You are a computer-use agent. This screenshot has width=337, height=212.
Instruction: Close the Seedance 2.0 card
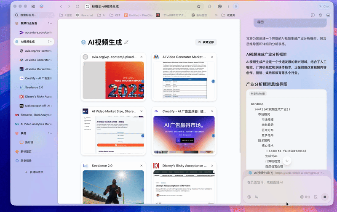[142, 166]
